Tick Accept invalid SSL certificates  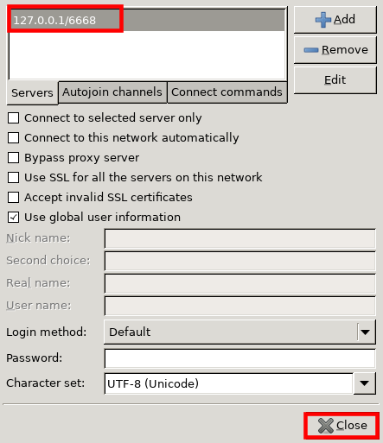pos(14,198)
